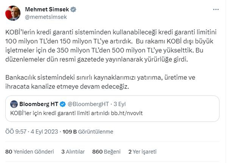Open the @memetsimsek handle link
This screenshot has height=163, width=229.
[46, 17]
